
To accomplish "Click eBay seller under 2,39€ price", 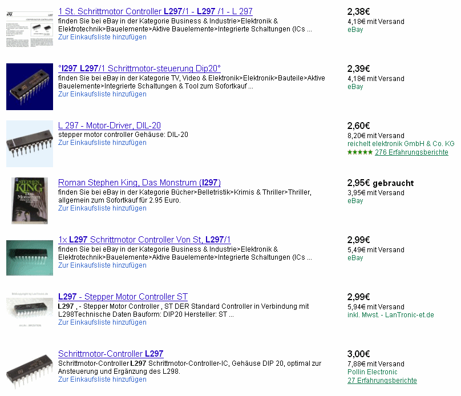I will click(355, 87).
